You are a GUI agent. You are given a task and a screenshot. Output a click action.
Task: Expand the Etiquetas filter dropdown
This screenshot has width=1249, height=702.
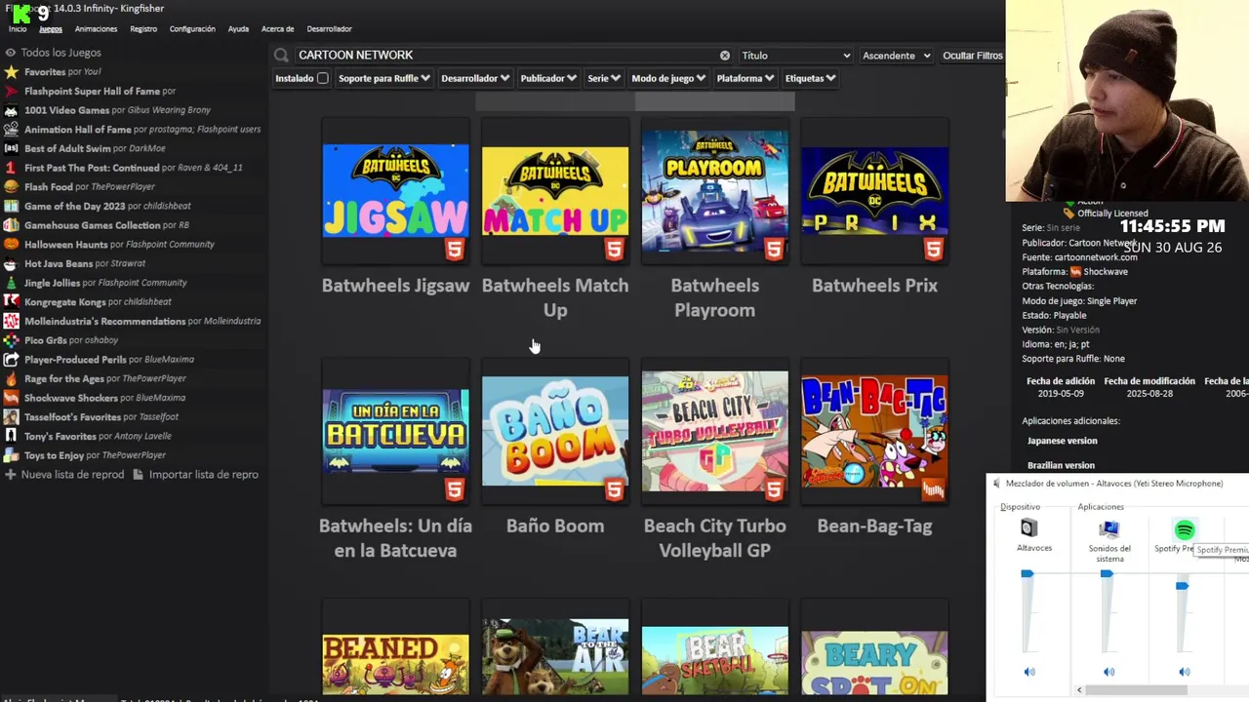(x=810, y=78)
